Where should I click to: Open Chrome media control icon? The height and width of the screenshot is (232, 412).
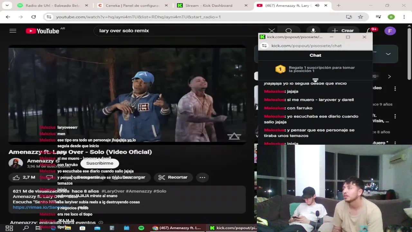pyautogui.click(x=378, y=17)
